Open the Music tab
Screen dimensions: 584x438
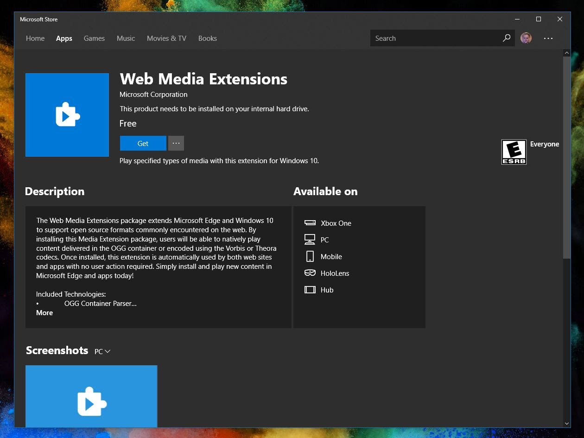click(126, 38)
